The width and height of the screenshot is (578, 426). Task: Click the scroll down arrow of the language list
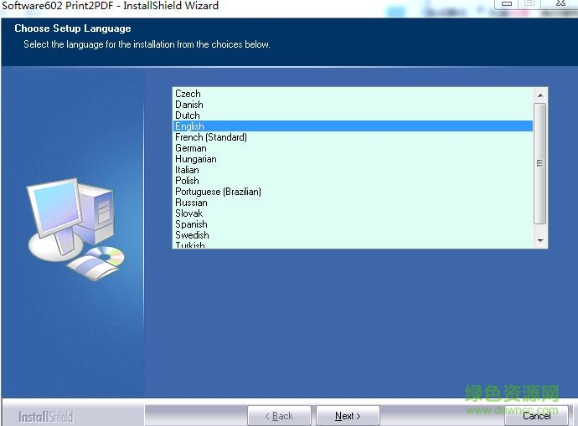[x=540, y=240]
